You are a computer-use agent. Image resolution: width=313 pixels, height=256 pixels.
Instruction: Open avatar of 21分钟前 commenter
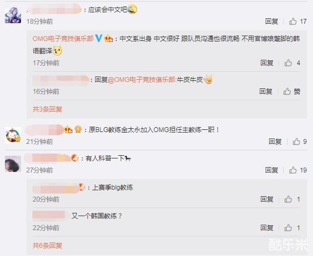tap(13, 135)
